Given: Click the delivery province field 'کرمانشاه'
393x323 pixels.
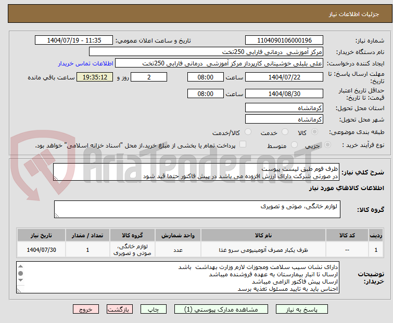Looking at the screenshot, I should pos(284,107).
